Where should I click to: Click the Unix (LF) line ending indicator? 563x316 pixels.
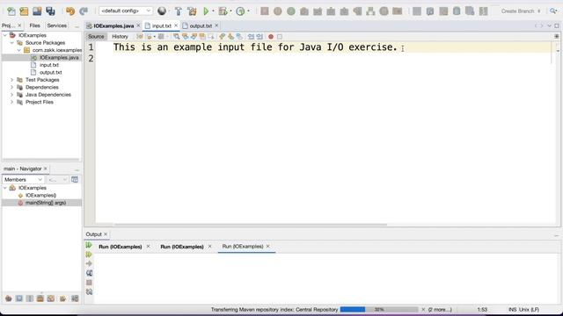coord(529,309)
